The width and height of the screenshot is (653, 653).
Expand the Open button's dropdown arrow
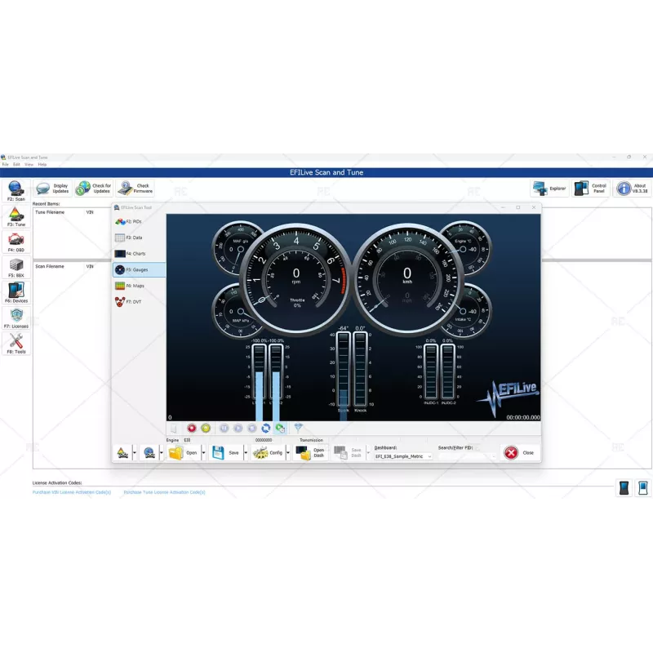coord(204,453)
